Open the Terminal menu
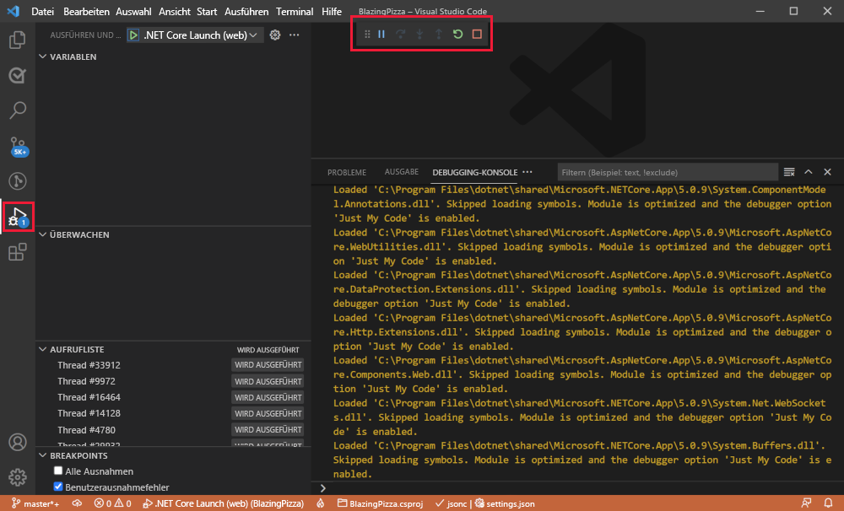Viewport: 844px width, 511px height. [x=295, y=11]
